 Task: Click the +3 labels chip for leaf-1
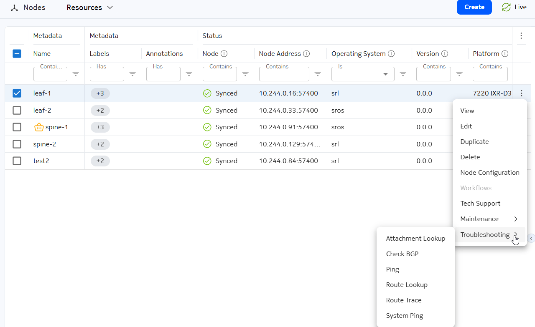tap(100, 93)
